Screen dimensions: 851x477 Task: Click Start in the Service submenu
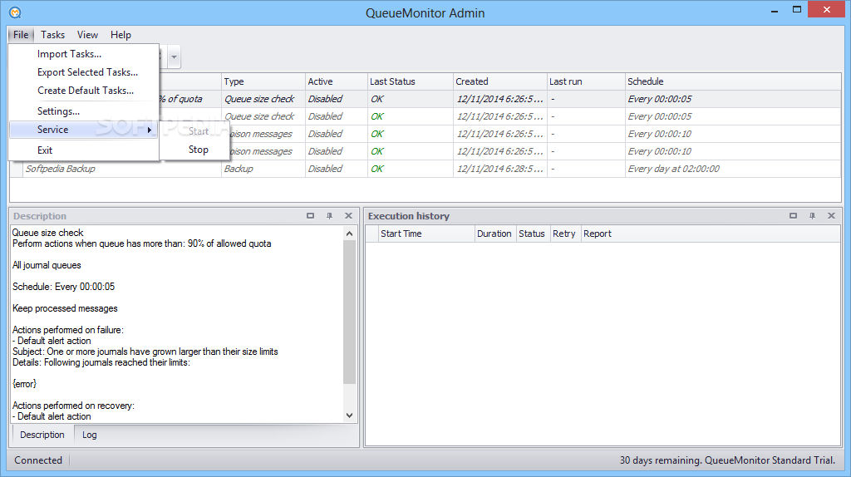[198, 131]
